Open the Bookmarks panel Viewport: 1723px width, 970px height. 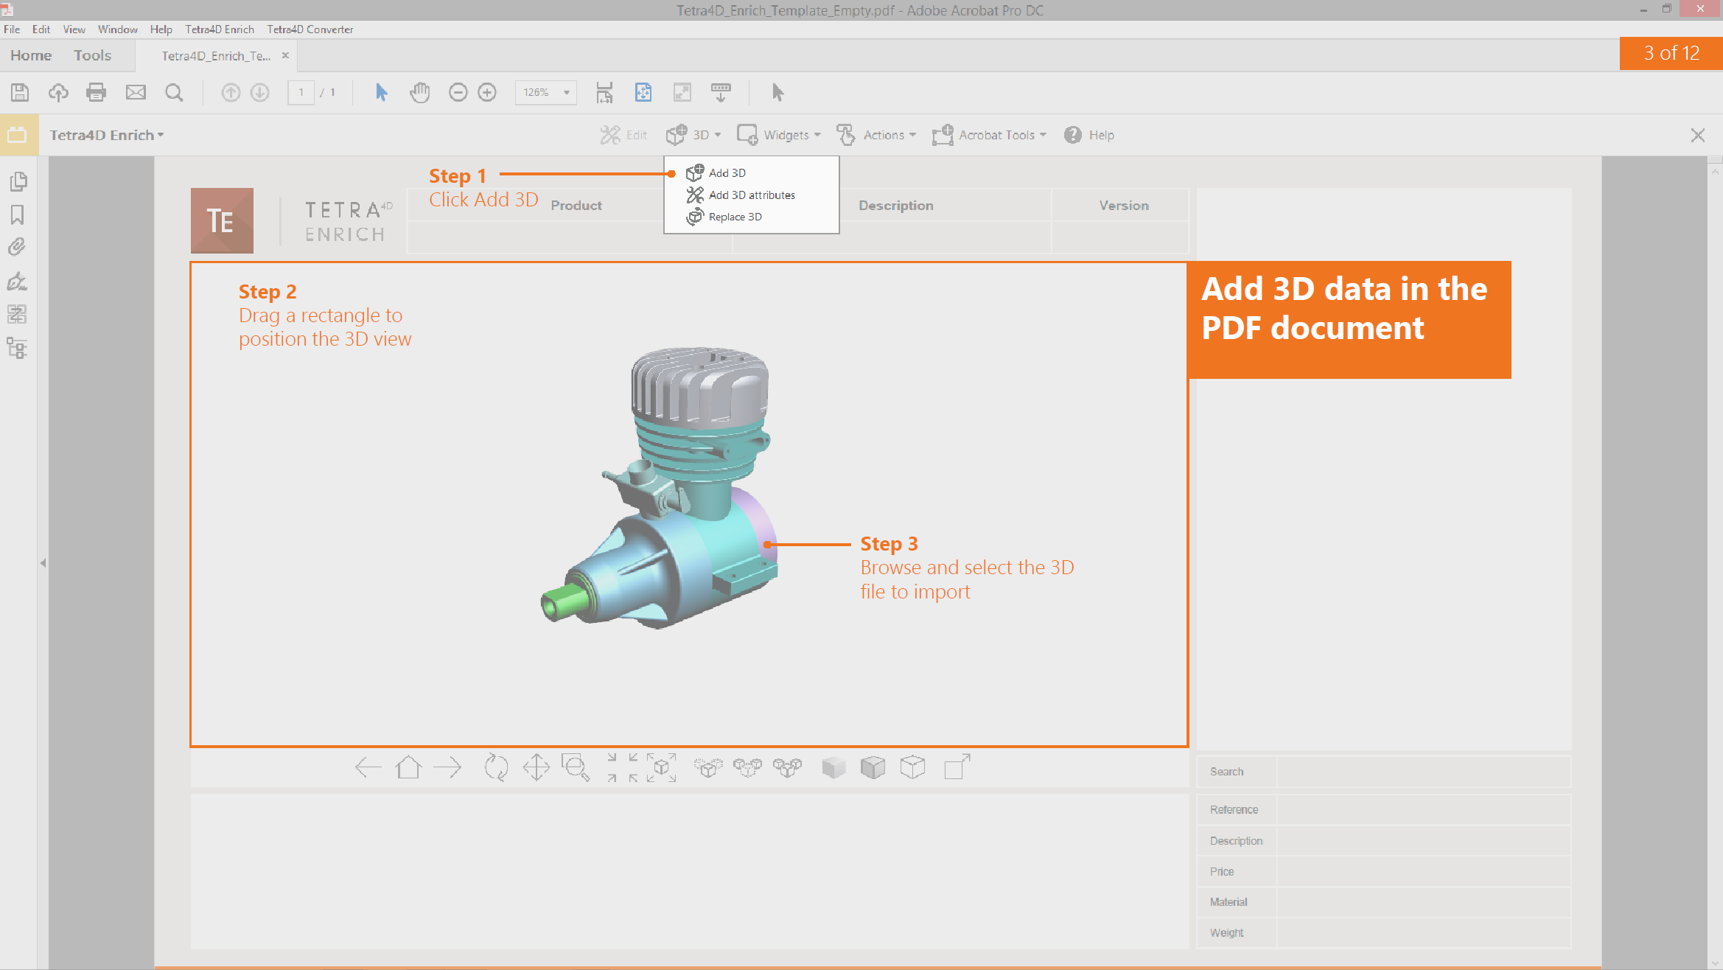[17, 214]
